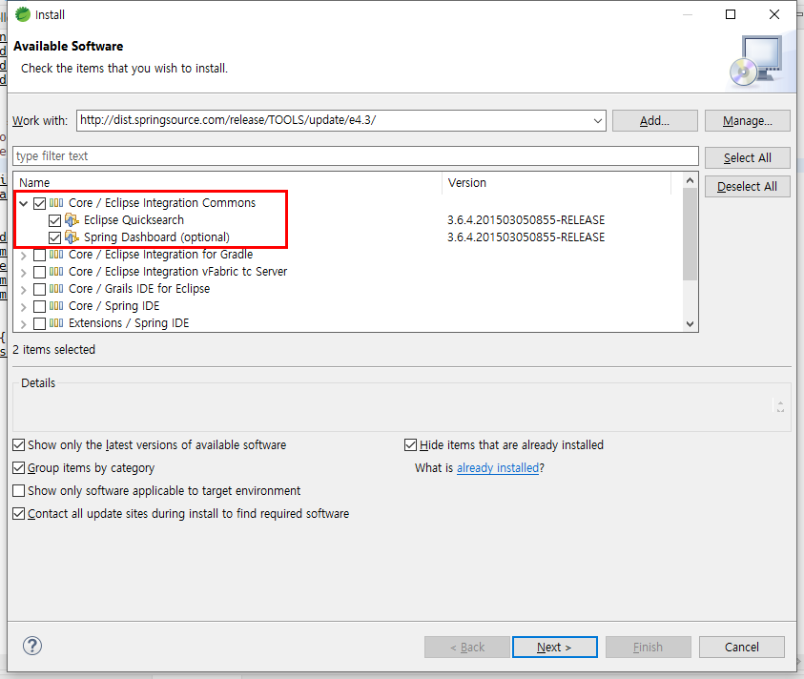Click the Cancel button
The width and height of the screenshot is (804, 679).
click(x=741, y=648)
